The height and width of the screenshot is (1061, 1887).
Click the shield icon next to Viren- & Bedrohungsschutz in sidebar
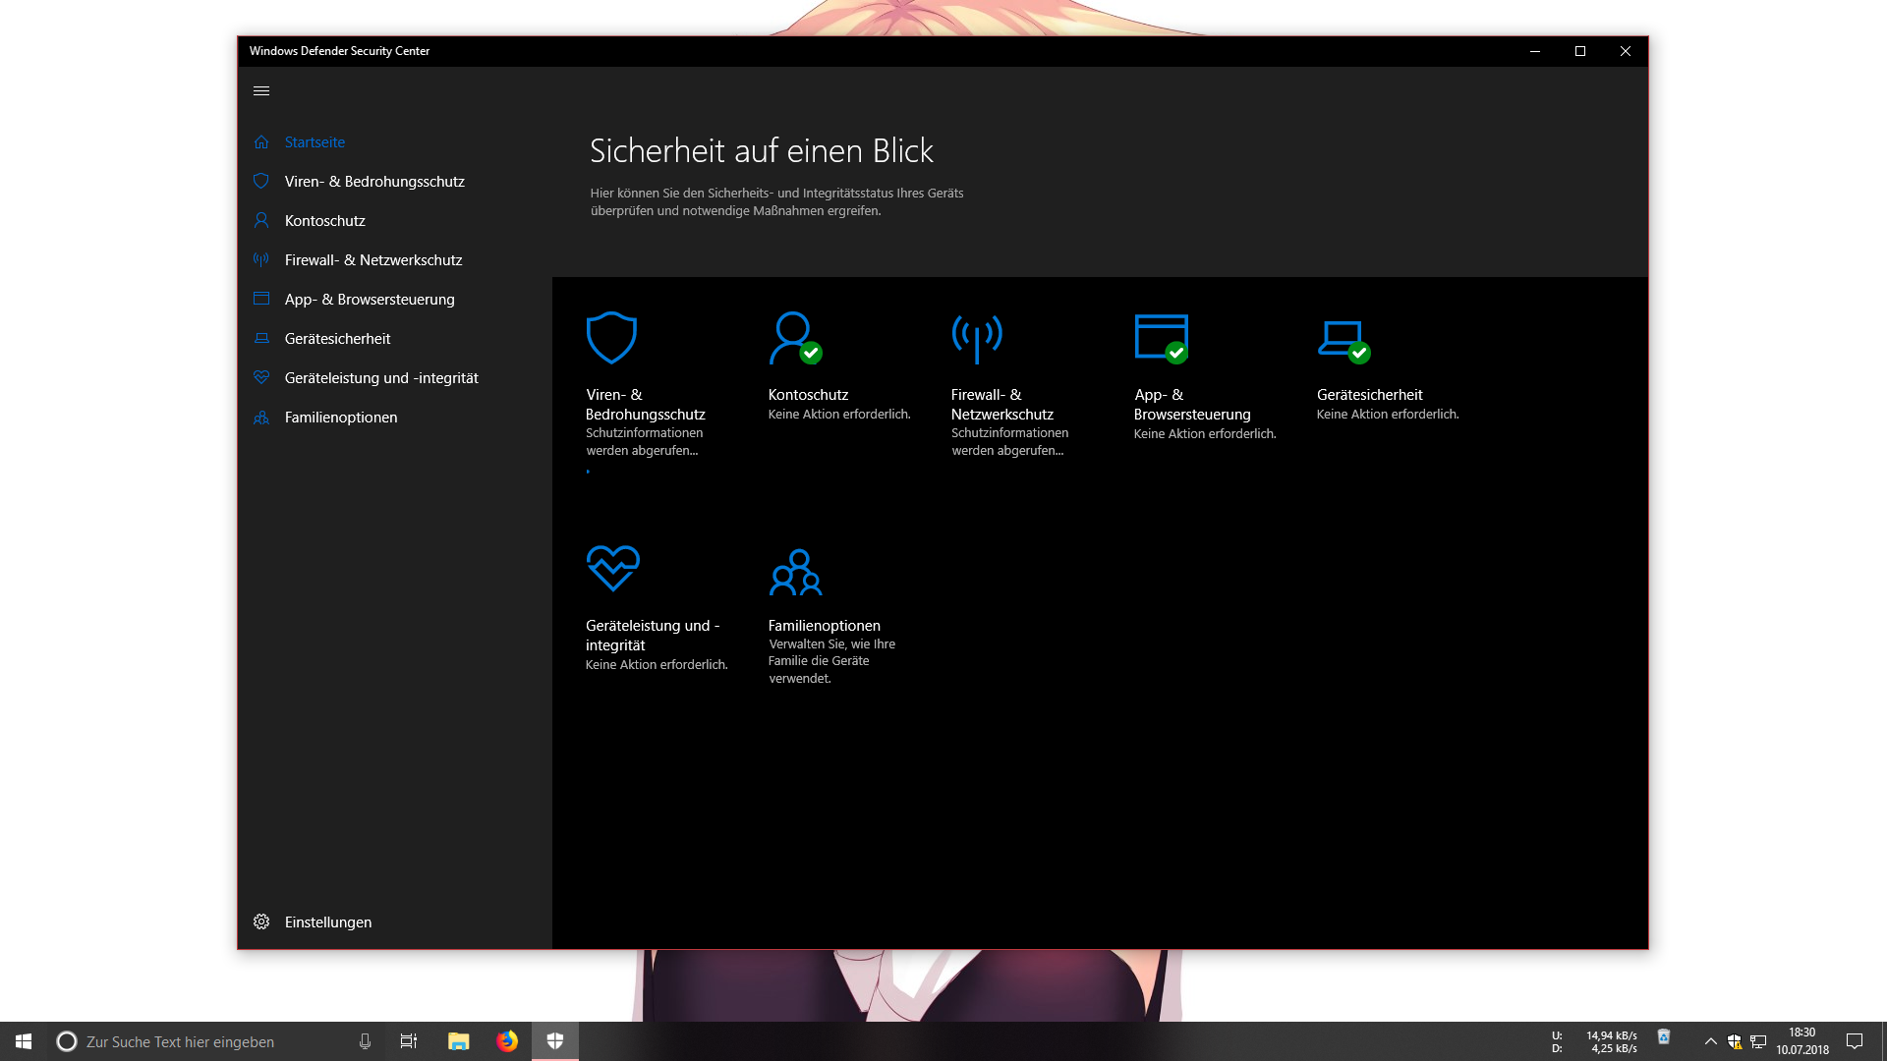(261, 181)
